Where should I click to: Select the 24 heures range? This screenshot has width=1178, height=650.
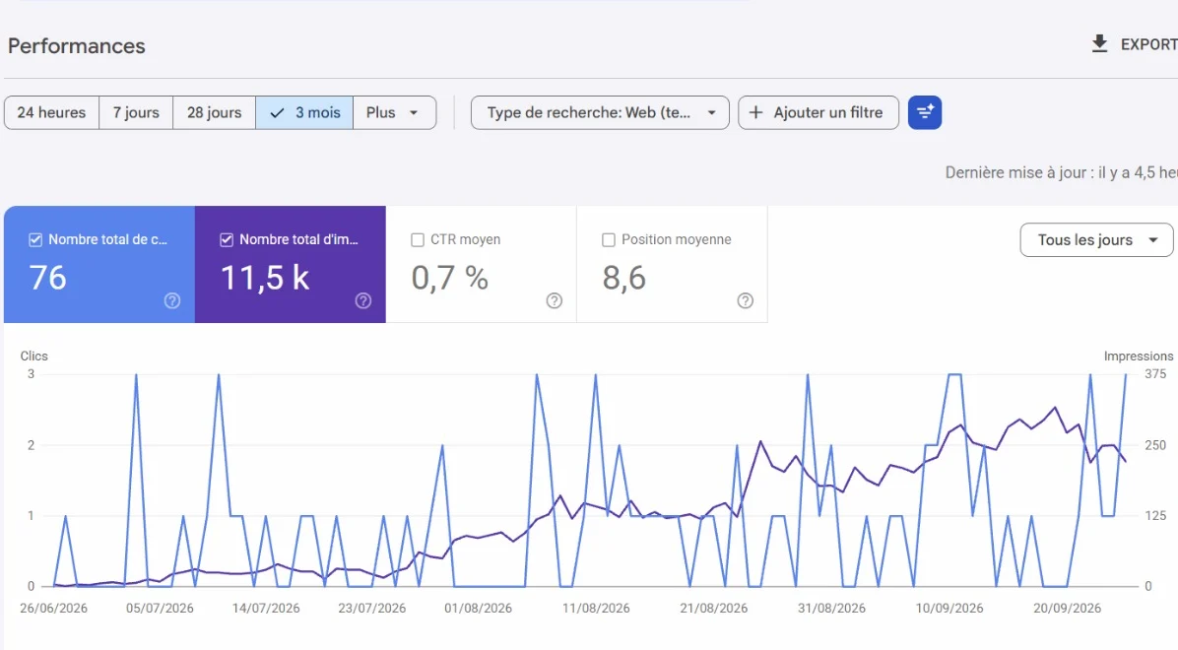(51, 112)
